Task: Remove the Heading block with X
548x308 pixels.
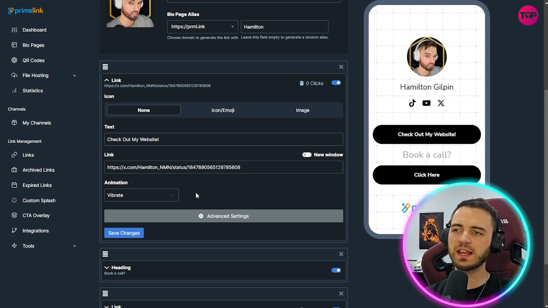Action: pyautogui.click(x=341, y=254)
